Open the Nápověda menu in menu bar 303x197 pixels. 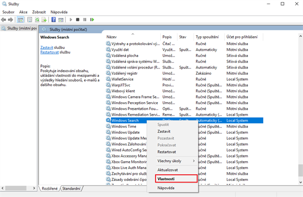[59, 12]
